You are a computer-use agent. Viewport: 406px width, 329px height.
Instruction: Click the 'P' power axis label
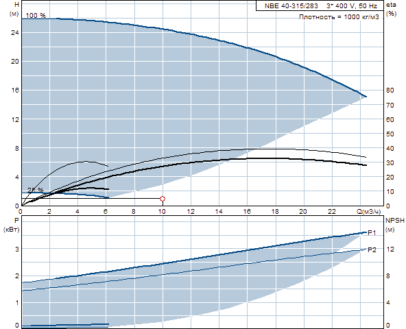click(16, 221)
